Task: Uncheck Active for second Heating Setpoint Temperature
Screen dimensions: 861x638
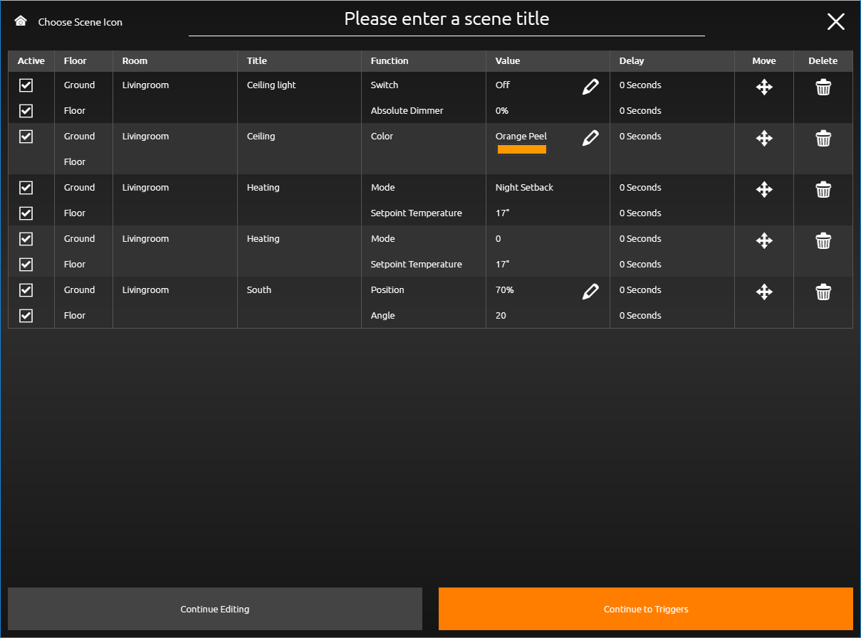Action: [26, 265]
